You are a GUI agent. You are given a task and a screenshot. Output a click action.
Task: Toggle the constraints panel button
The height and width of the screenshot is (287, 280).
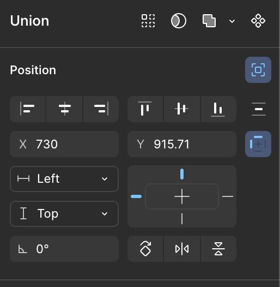pyautogui.click(x=258, y=144)
